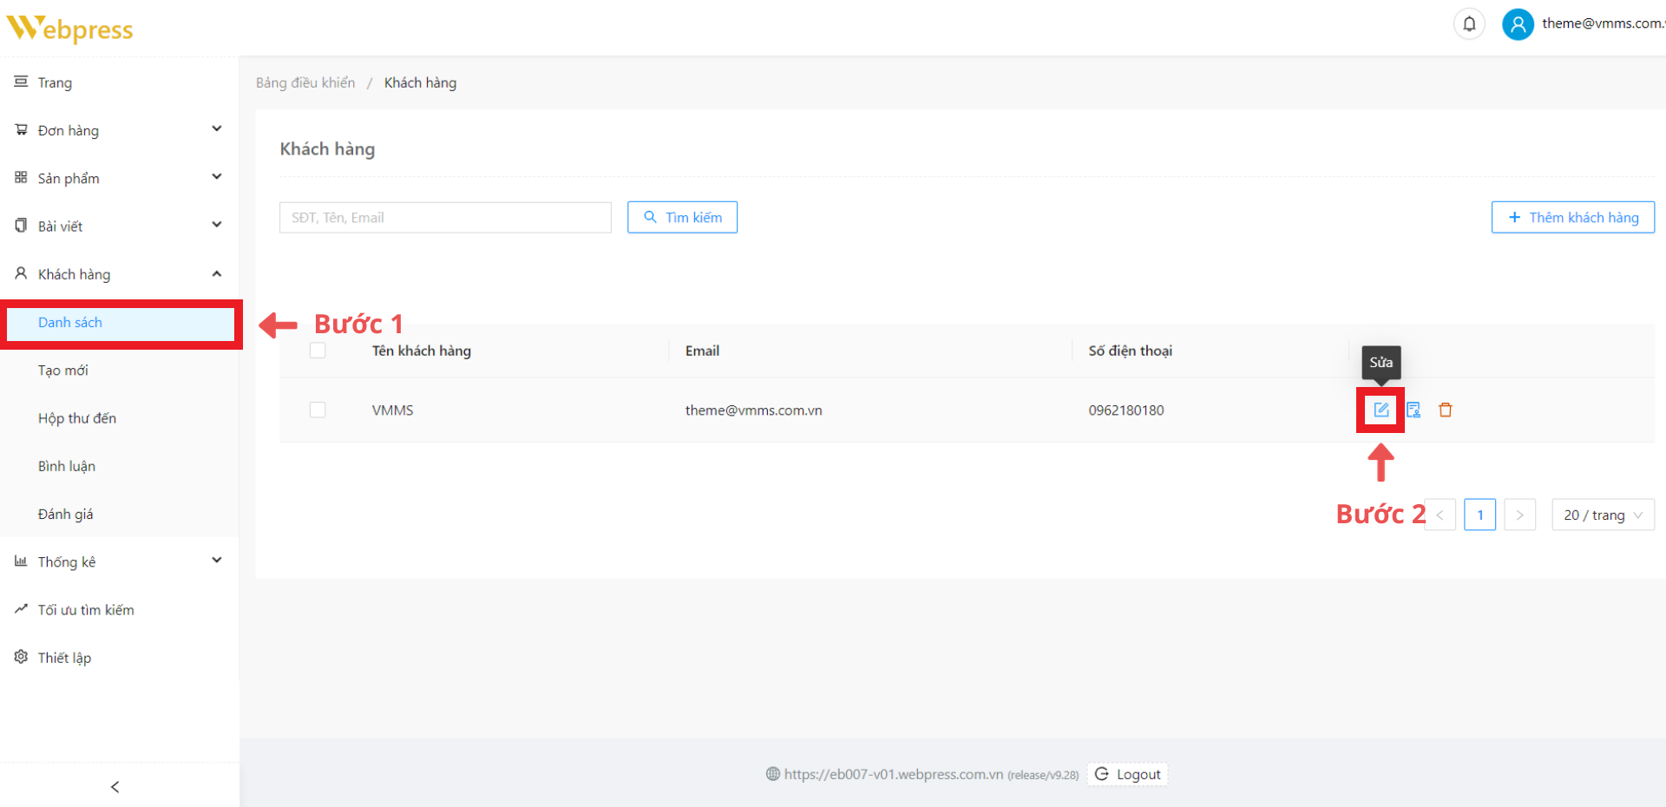Click the notification bell icon
The image size is (1666, 807).
(1469, 24)
